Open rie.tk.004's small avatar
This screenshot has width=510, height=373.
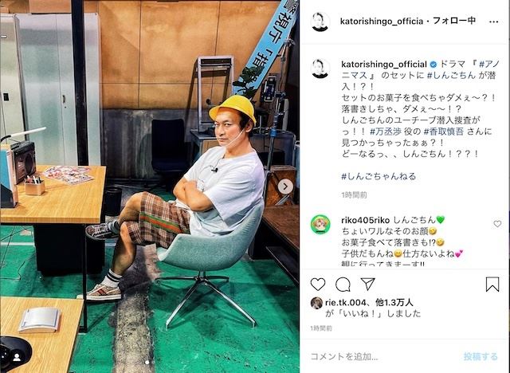(316, 303)
